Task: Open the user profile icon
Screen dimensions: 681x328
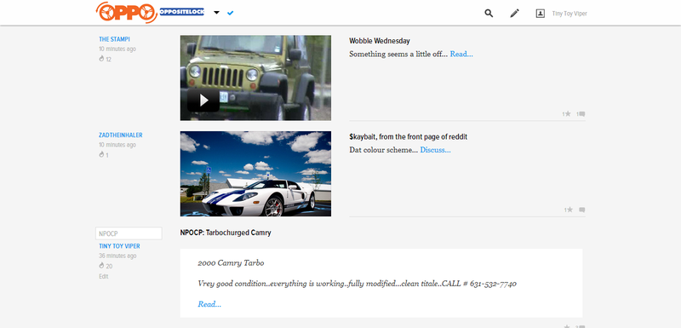Action: 540,14
